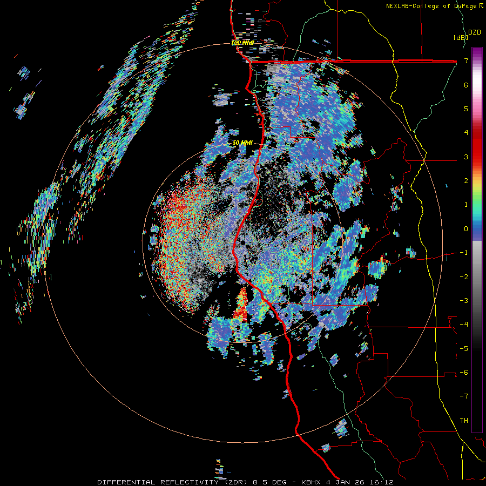
Task: Click the 2 value on color scale
Action: (466, 181)
